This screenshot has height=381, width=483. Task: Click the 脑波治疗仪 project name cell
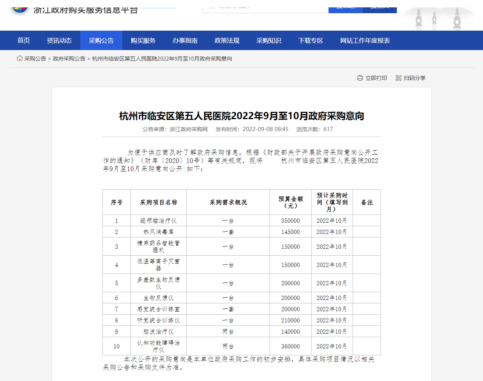(x=159, y=331)
